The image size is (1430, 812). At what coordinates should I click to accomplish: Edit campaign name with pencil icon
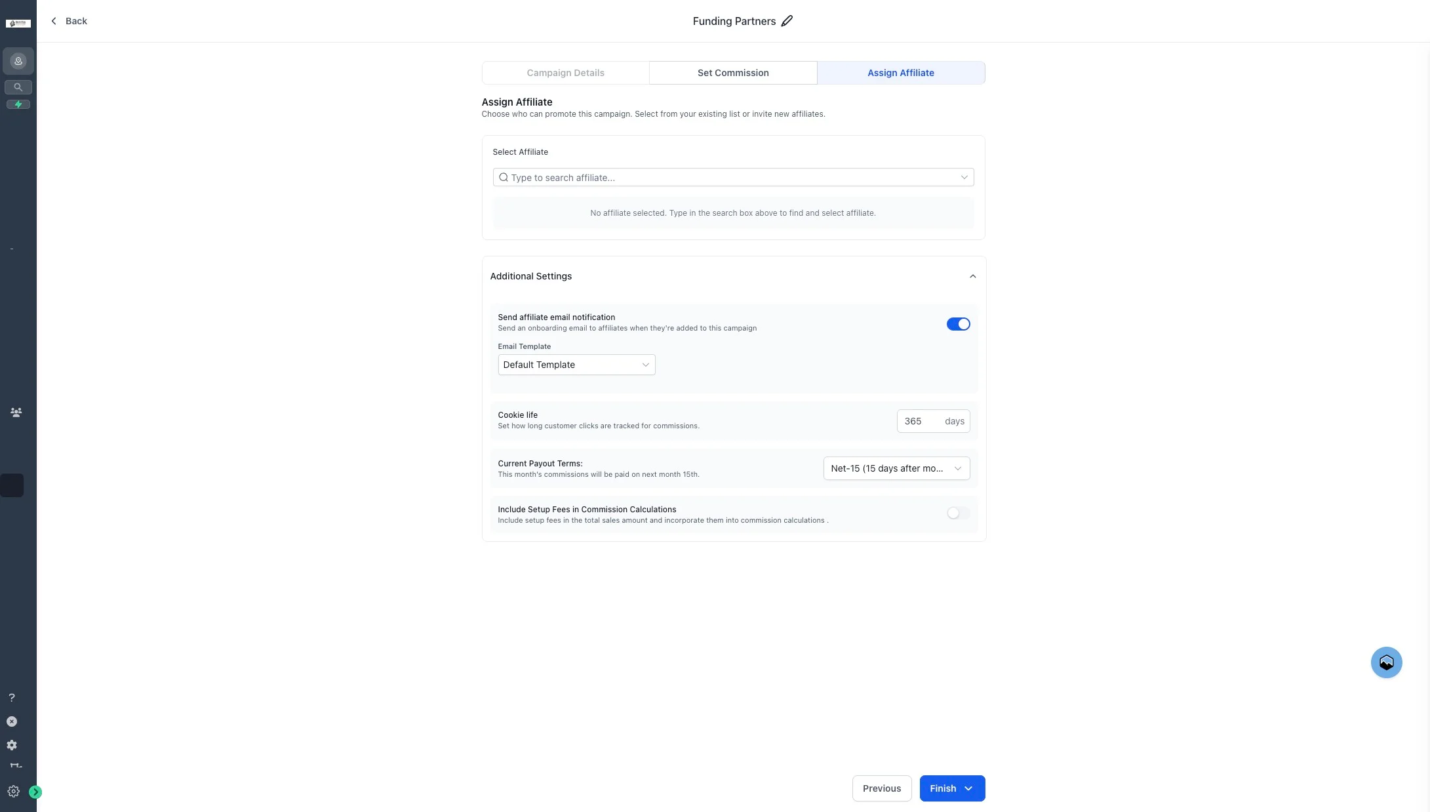tap(787, 21)
